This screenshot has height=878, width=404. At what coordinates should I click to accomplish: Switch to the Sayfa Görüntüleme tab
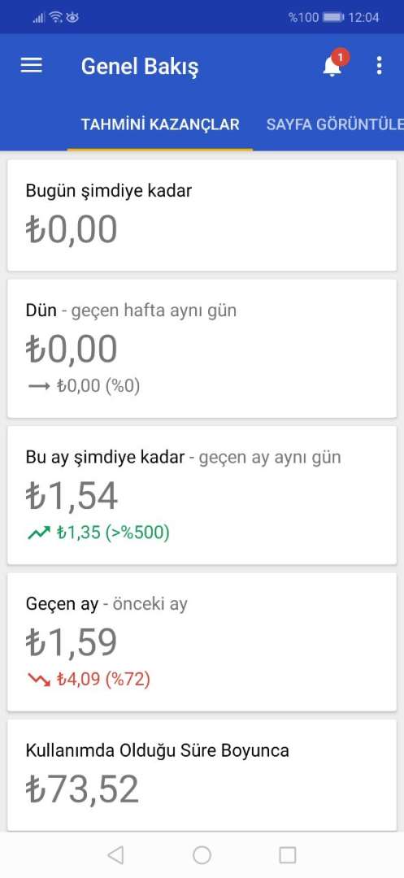(335, 124)
